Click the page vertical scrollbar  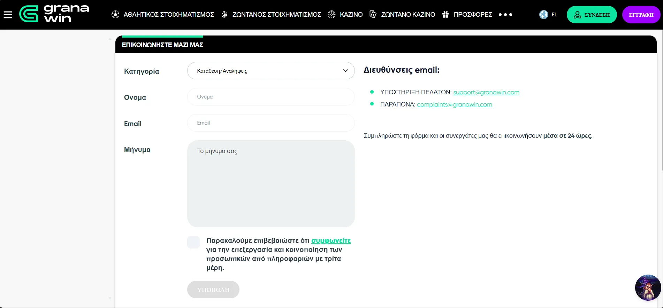[x=661, y=104]
